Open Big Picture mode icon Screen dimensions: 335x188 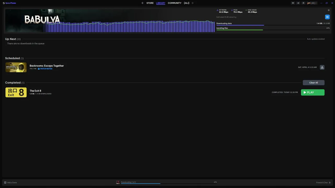click(293, 3)
